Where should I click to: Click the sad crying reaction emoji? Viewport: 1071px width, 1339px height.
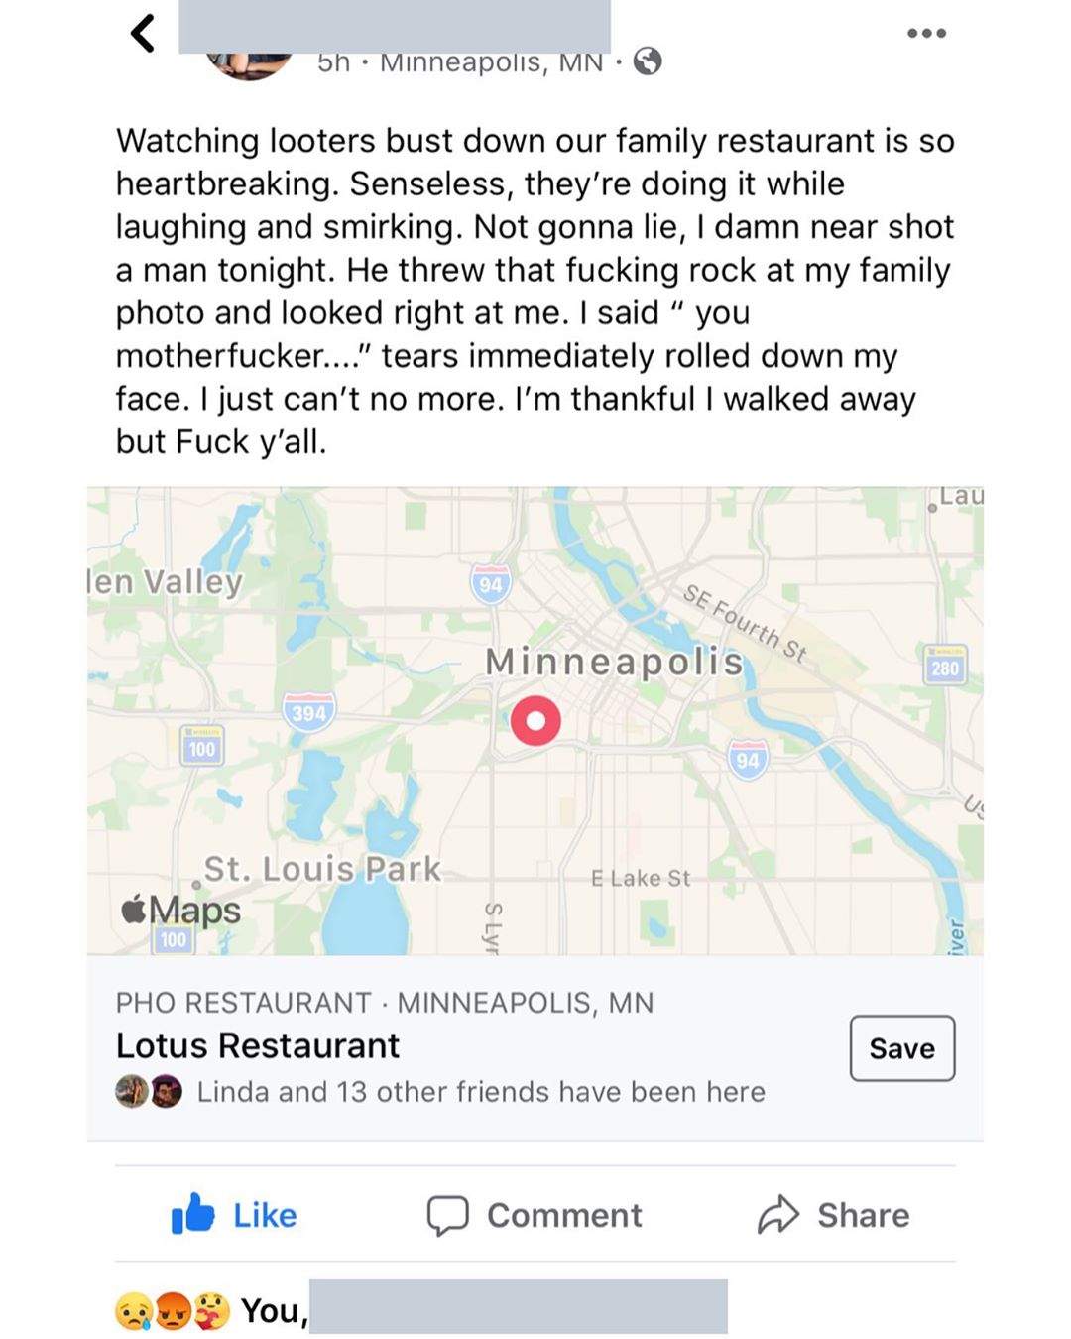point(134,1311)
